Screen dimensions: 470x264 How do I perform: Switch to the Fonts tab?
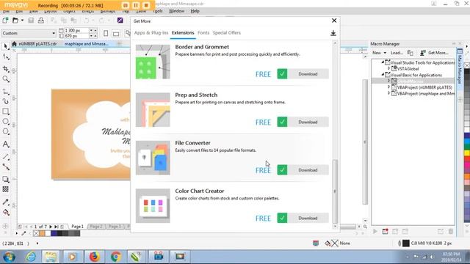click(x=203, y=32)
